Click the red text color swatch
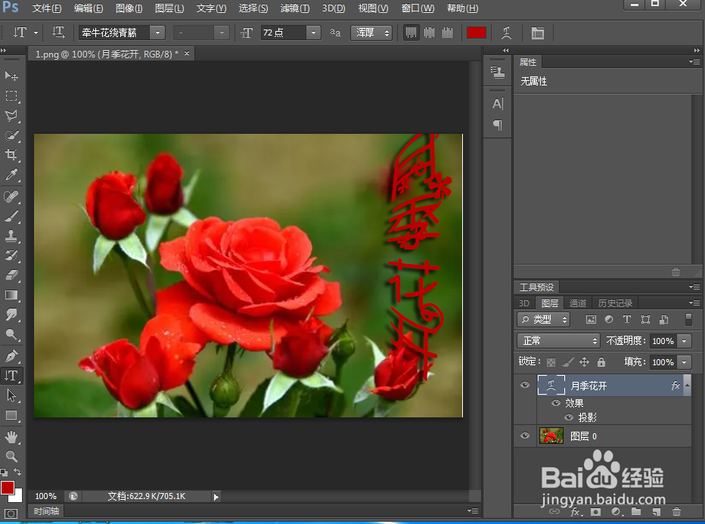 [476, 33]
